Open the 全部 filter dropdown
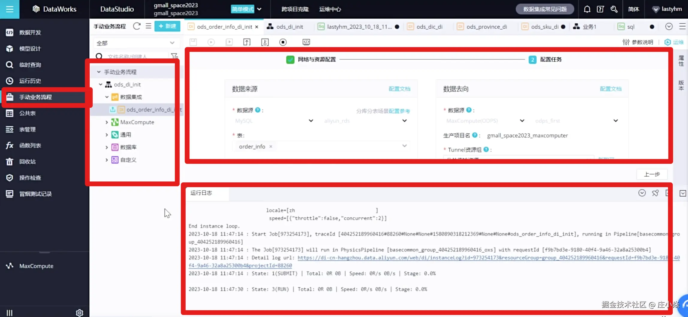Screen dimensions: 688x317 tap(136, 43)
